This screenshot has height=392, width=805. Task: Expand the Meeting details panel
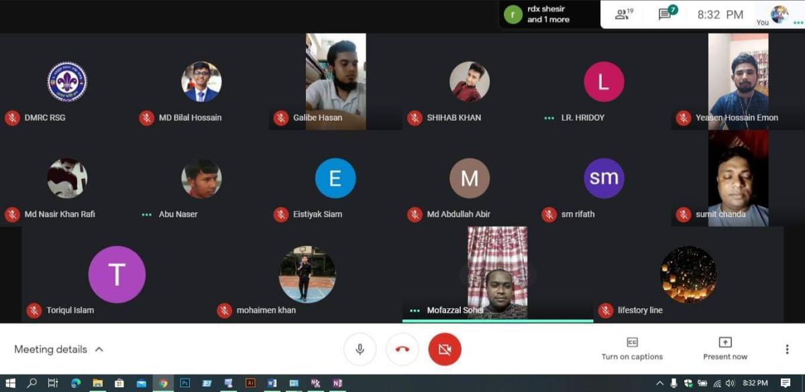pos(59,349)
